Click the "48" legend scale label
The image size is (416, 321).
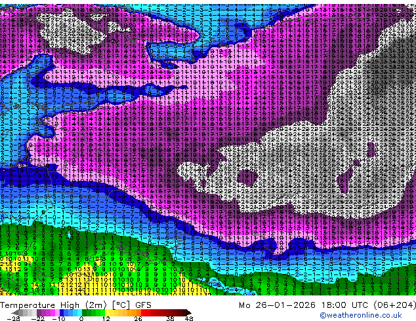click(x=189, y=318)
